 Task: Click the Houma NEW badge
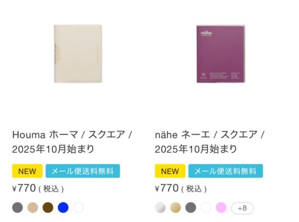tap(28, 171)
